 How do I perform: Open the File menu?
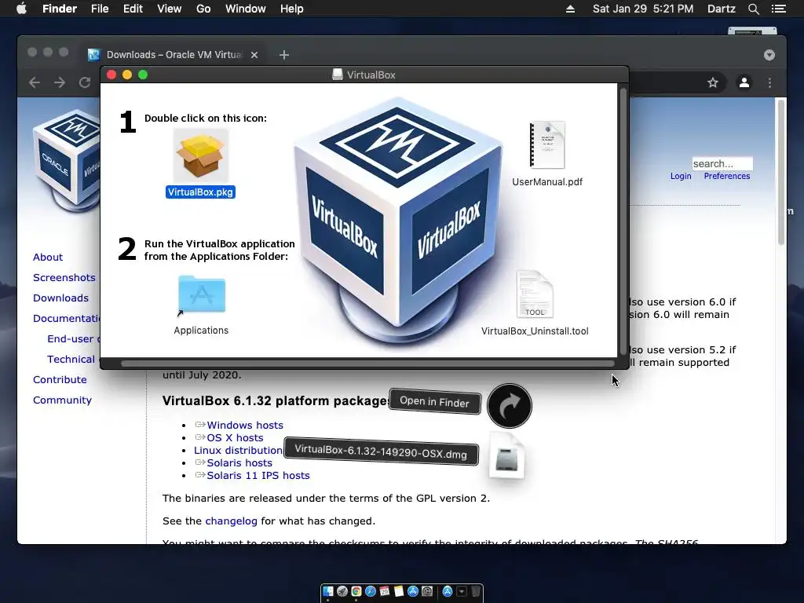[100, 9]
